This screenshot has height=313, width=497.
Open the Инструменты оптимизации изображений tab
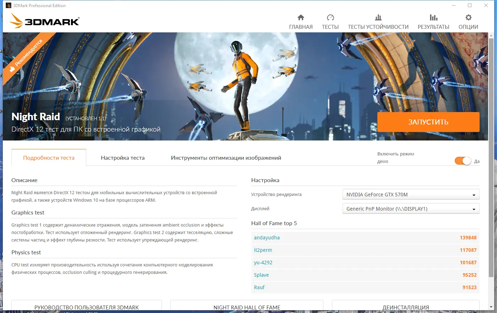[226, 158]
